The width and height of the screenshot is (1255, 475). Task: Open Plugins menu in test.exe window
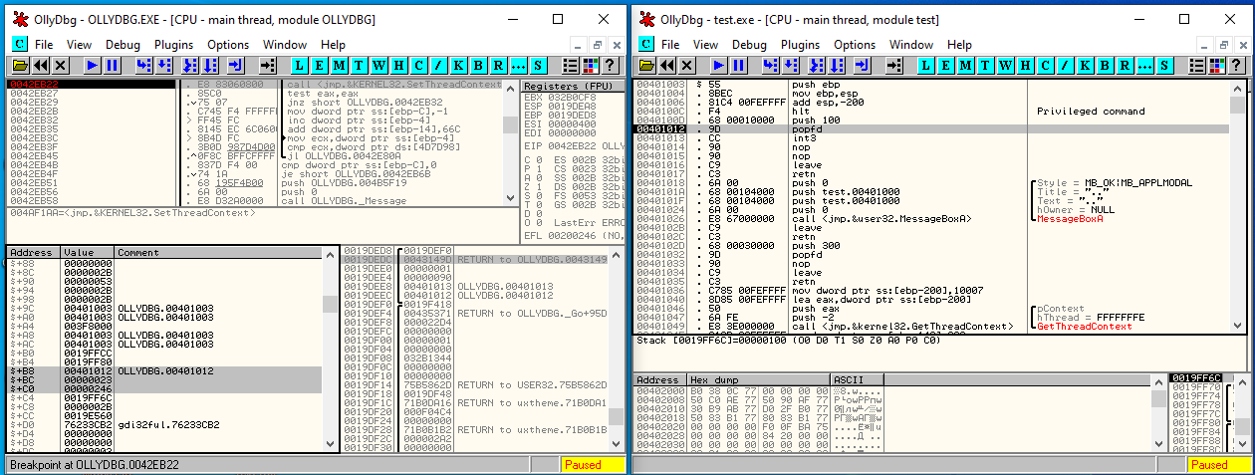click(x=801, y=44)
